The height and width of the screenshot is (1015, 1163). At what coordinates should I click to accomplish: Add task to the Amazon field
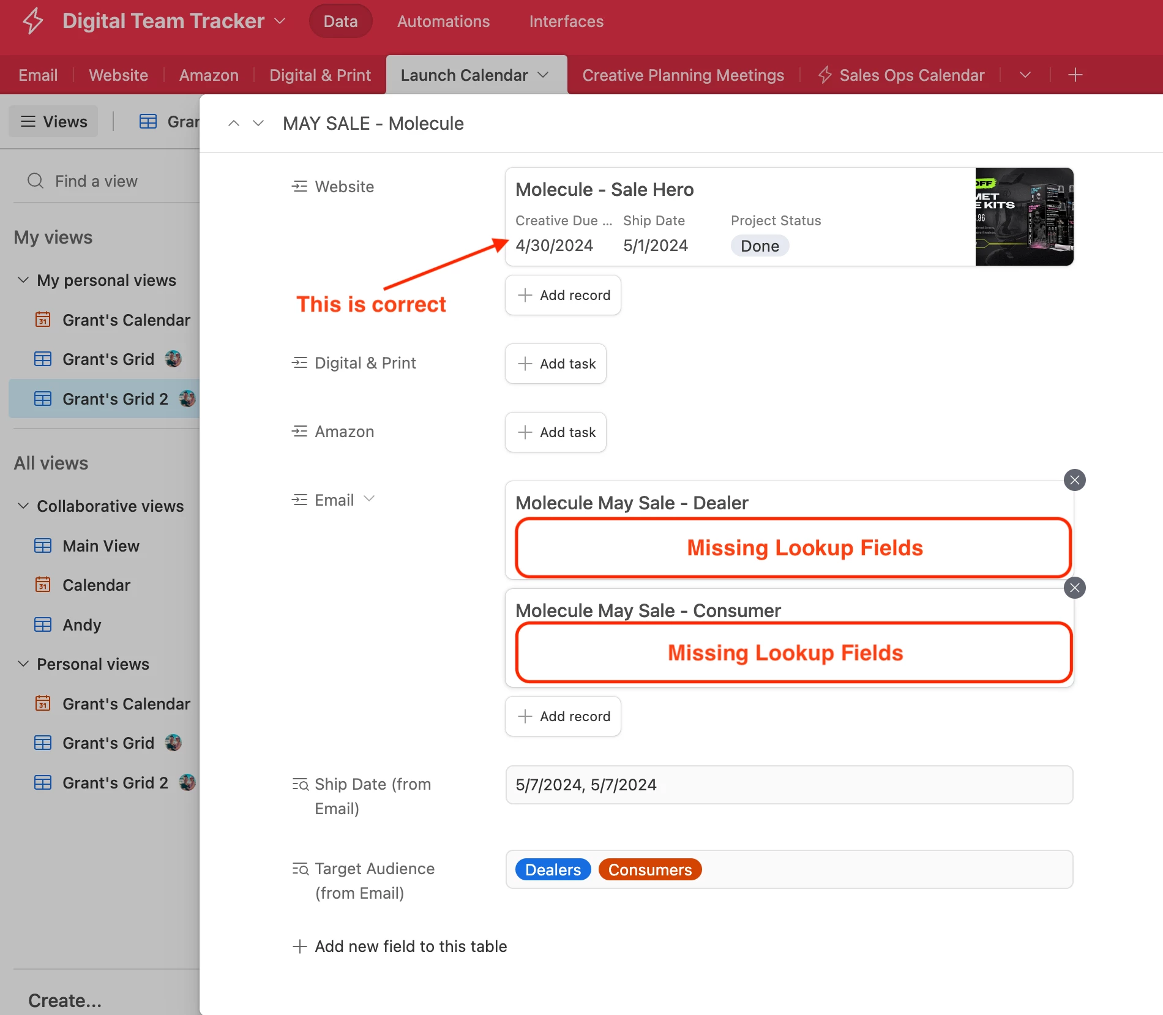[x=556, y=432]
